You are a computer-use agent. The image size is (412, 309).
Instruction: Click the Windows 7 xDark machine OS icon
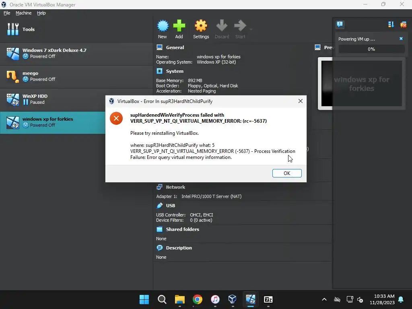[12, 54]
